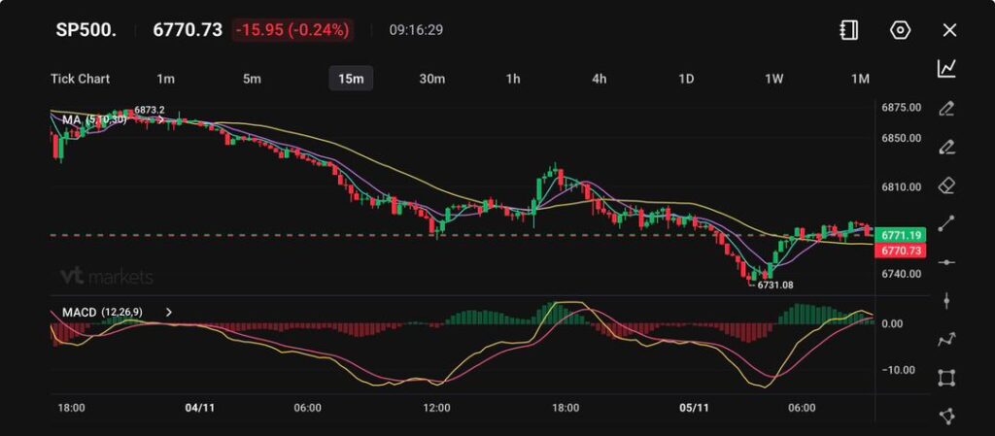The width and height of the screenshot is (995, 436).
Task: Open the chart settings hexagon icon
Action: pos(900,30)
